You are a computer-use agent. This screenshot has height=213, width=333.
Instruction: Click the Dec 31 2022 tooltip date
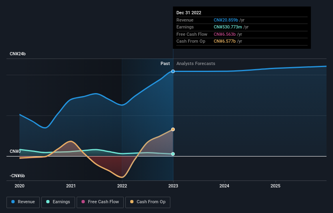[x=189, y=13]
